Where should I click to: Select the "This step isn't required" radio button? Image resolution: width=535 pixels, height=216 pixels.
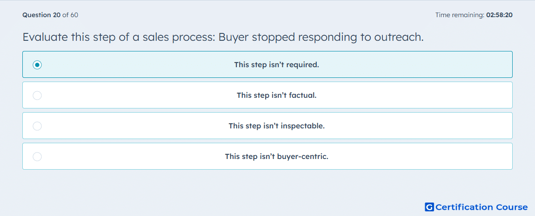point(37,64)
